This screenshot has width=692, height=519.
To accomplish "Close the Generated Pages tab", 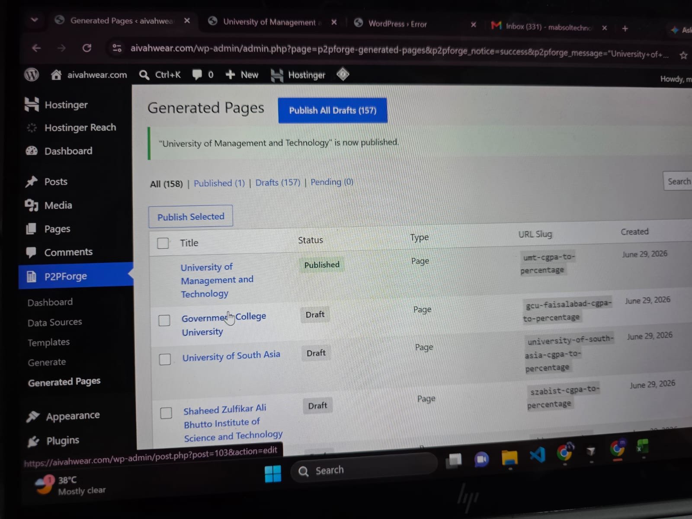I will pos(187,20).
